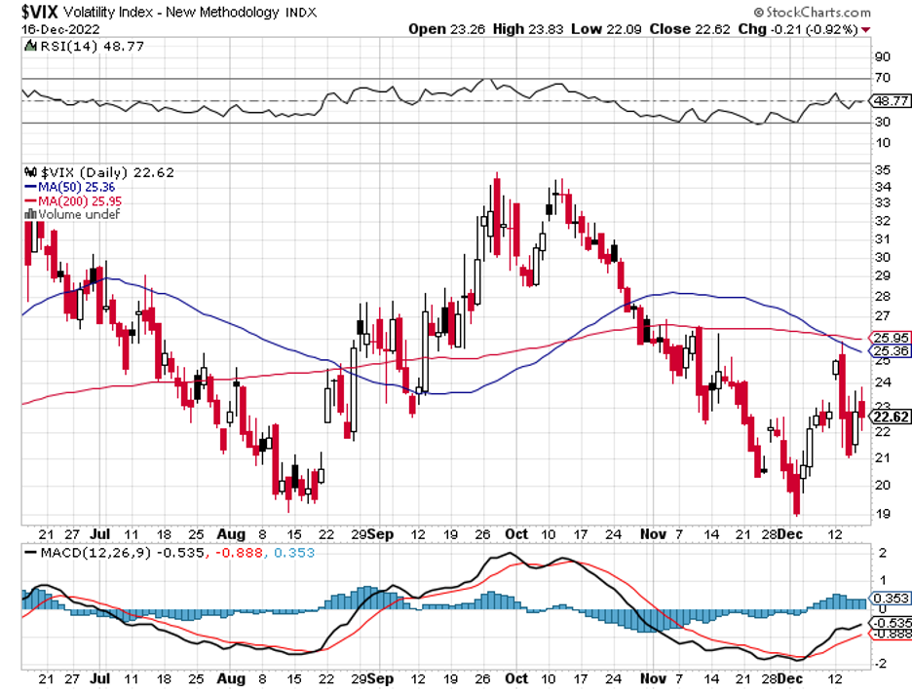Click the Sep label on price axis
912x691 pixels.
(381, 534)
